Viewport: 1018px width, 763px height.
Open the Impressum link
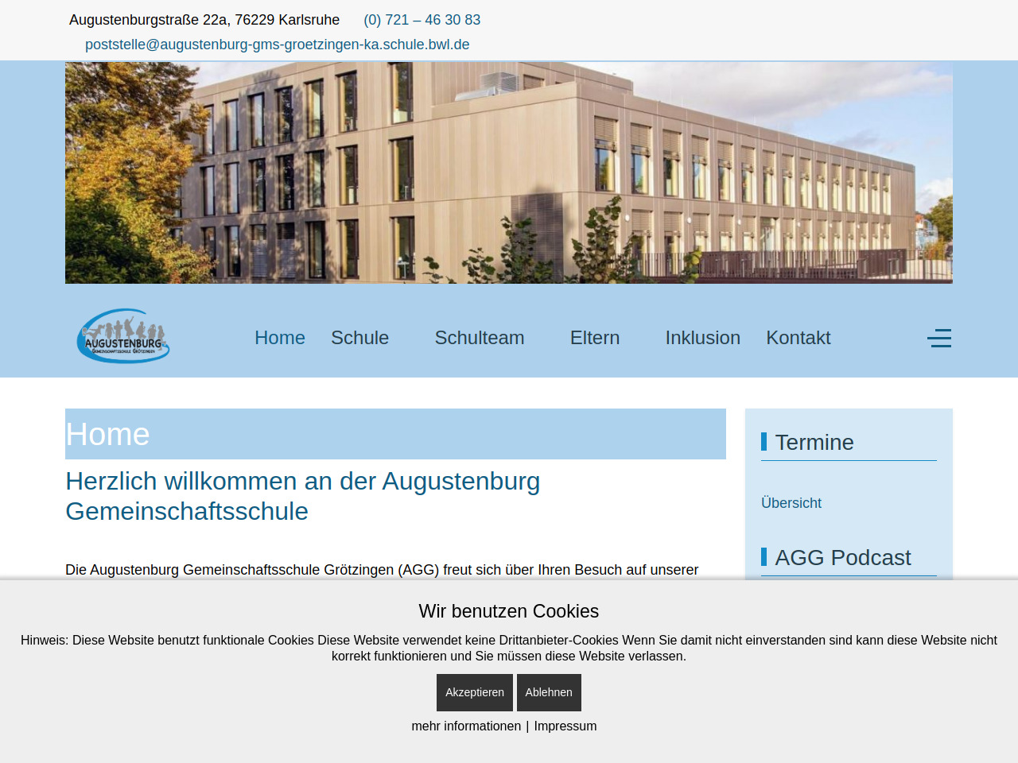click(x=565, y=726)
